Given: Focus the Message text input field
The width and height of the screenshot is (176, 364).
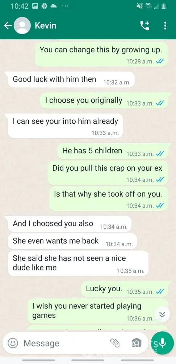Looking at the screenshot, I should (x=65, y=343).
